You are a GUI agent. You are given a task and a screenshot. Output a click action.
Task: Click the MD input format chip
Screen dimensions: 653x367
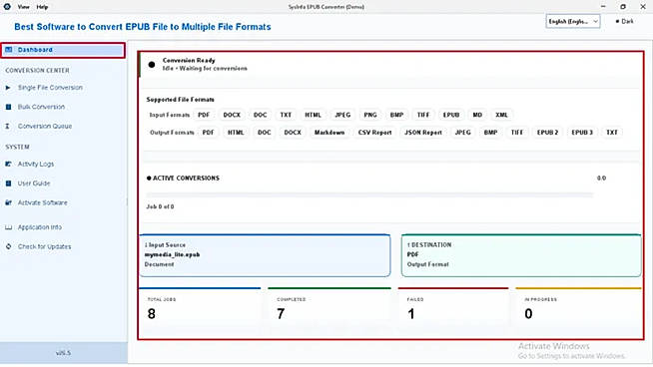coord(477,115)
